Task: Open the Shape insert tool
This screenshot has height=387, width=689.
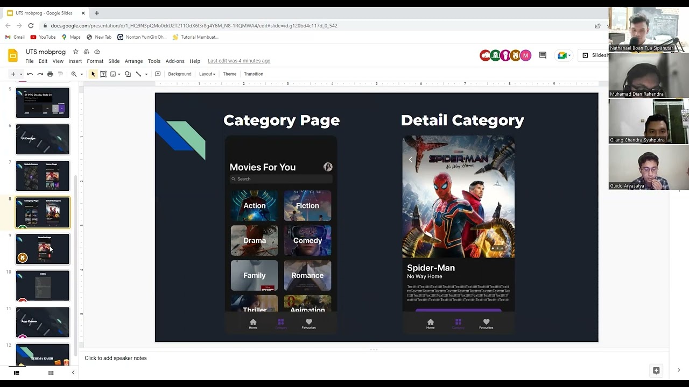Action: 128,74
